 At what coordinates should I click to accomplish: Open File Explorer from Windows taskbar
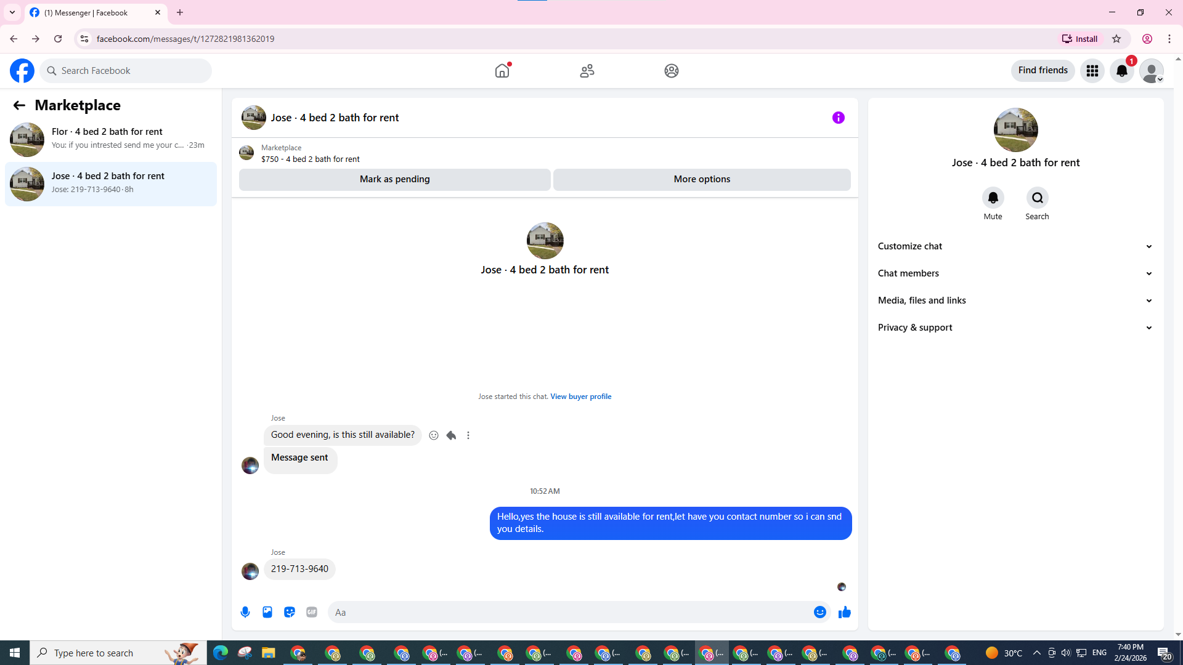click(x=268, y=653)
